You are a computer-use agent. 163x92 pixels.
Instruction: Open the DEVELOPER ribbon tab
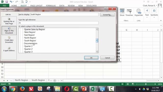[x=91, y=6]
